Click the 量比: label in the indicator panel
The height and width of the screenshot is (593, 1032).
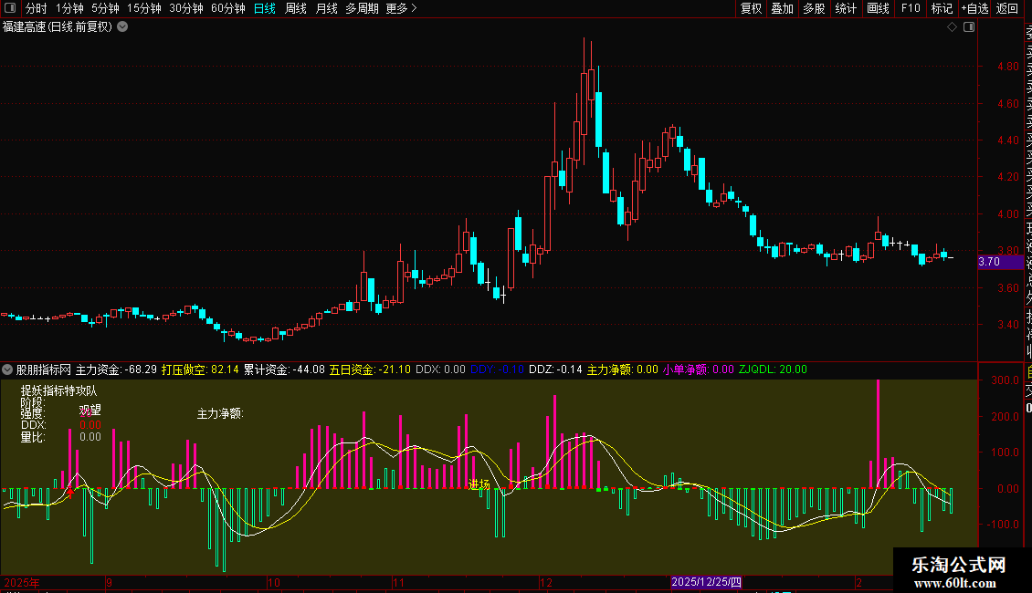coord(33,437)
